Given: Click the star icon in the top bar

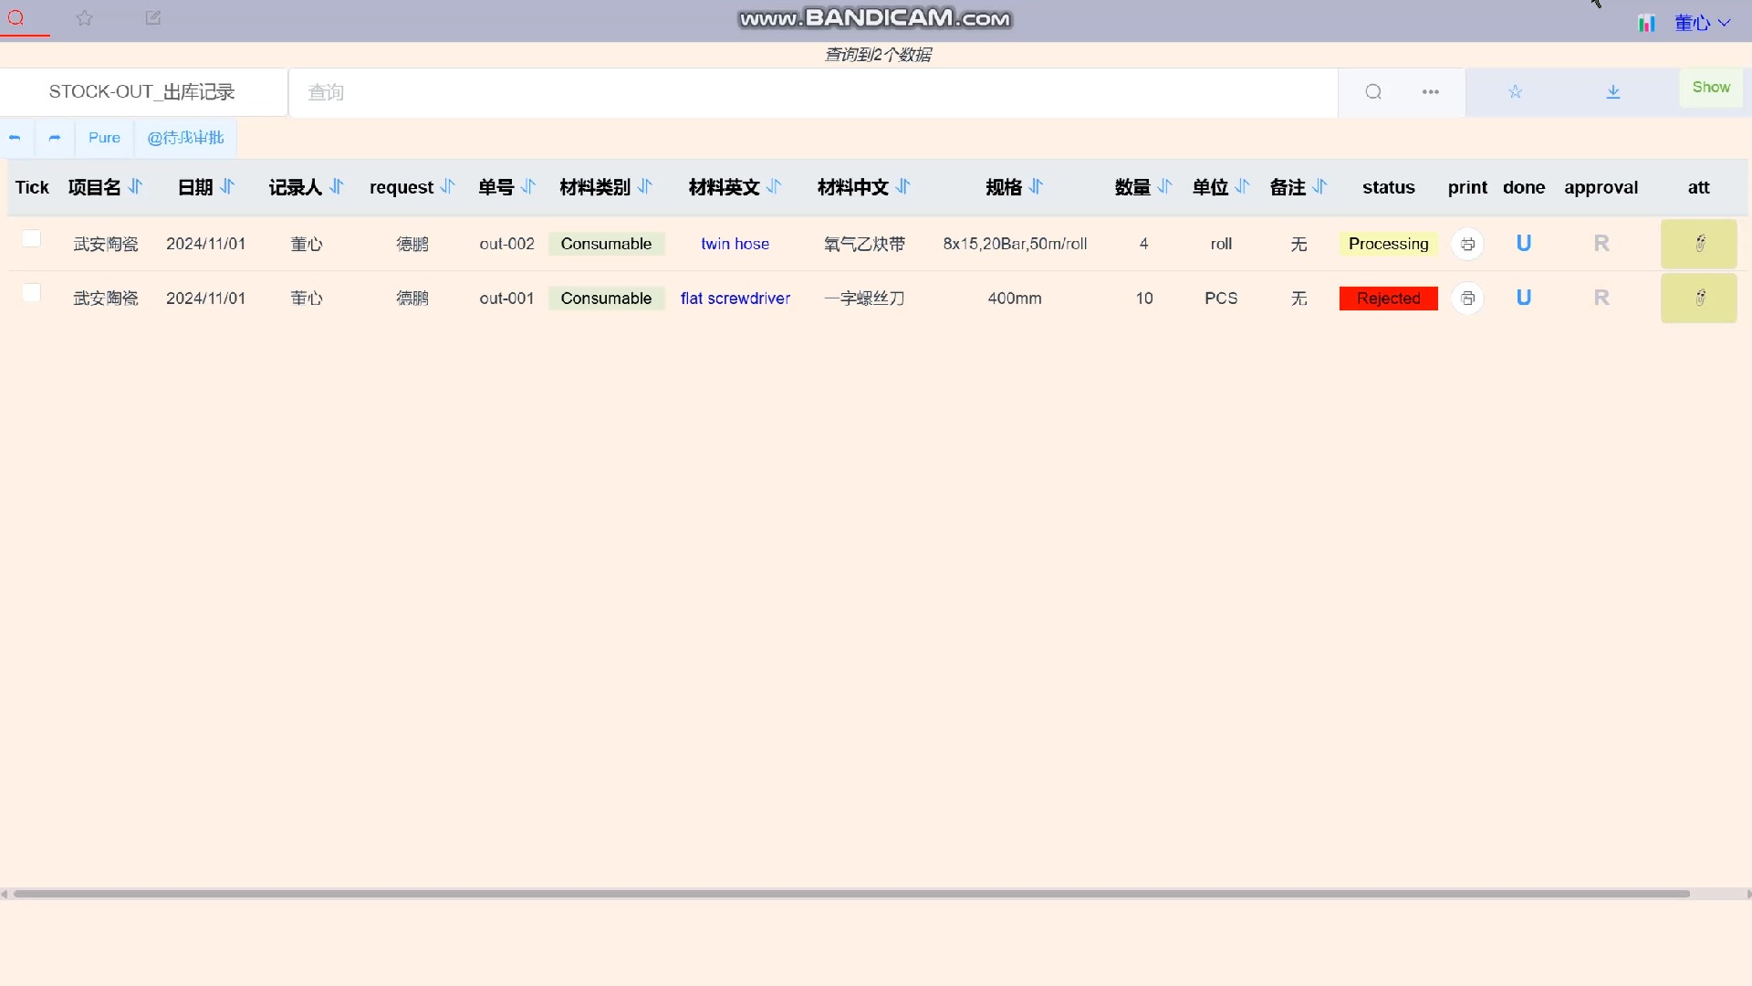Looking at the screenshot, I should coord(85,18).
